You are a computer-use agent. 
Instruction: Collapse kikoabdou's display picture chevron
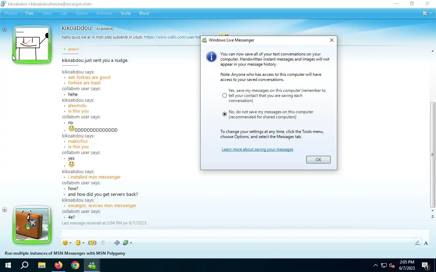click(x=4, y=29)
